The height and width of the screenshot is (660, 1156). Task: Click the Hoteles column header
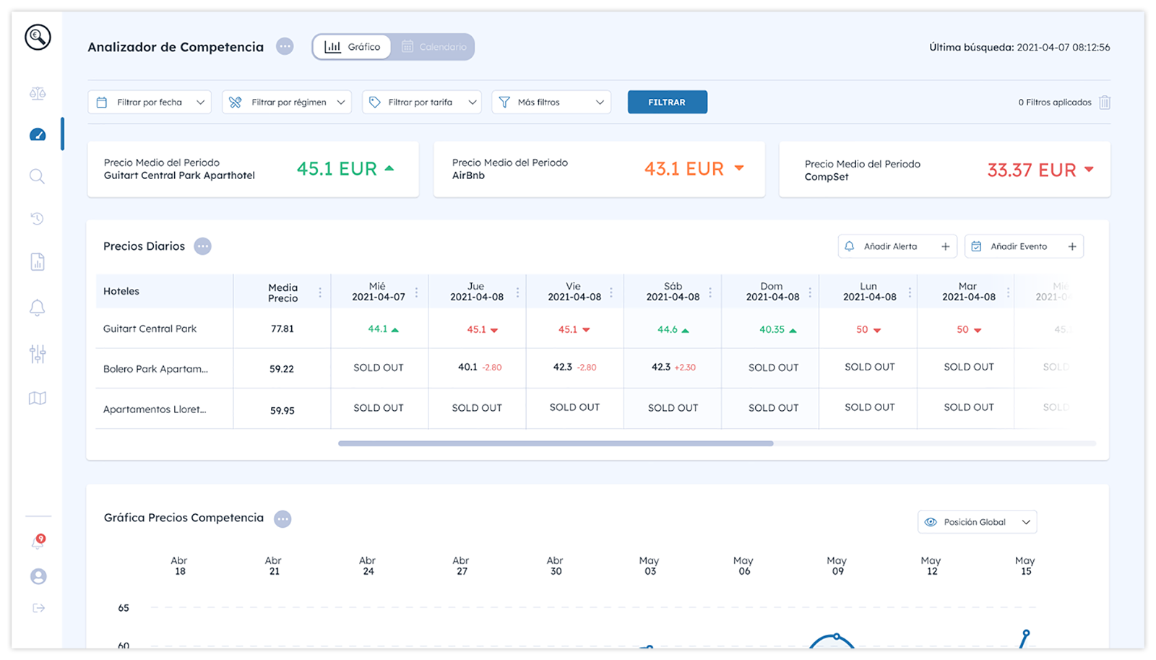tap(121, 292)
